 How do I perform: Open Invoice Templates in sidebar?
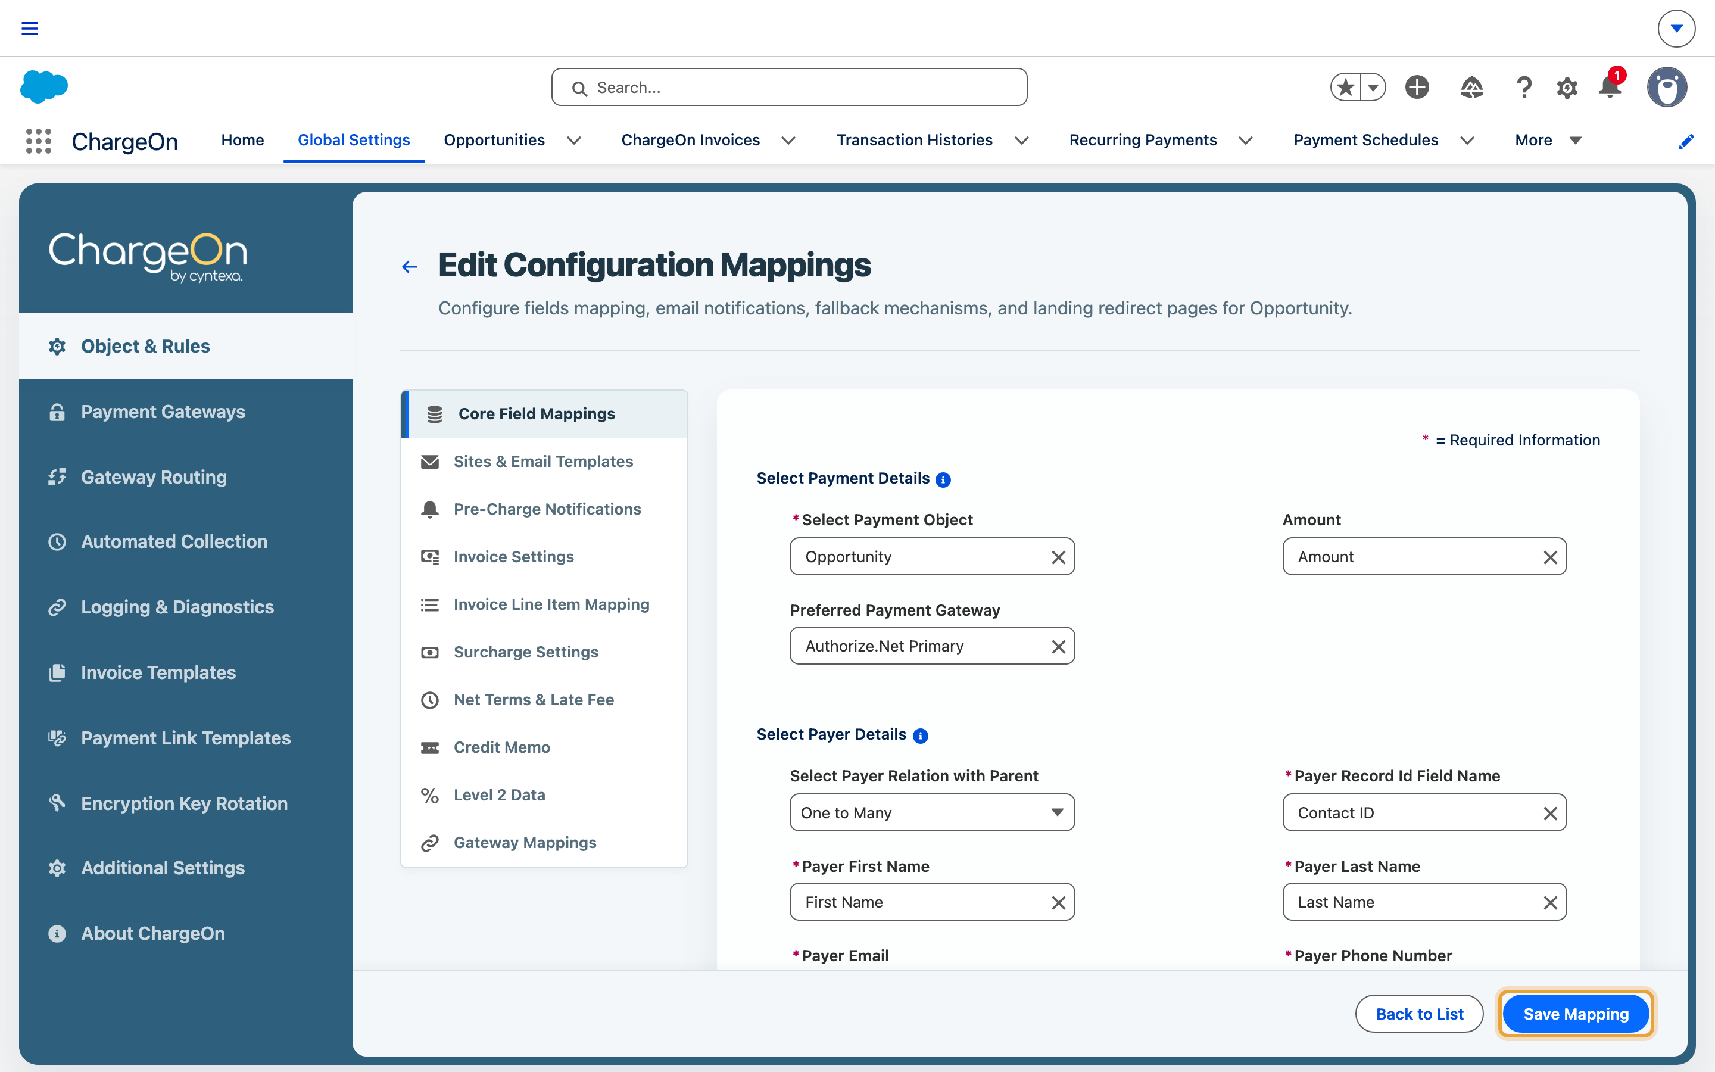(x=186, y=673)
